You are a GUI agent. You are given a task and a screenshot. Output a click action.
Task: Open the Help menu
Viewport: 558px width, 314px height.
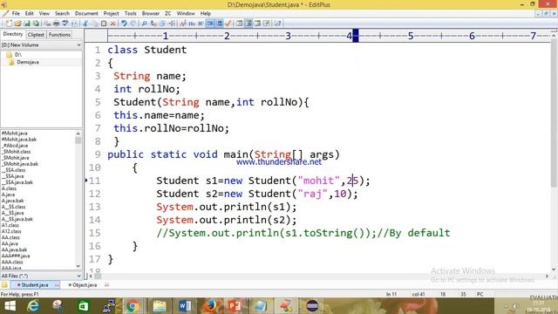tap(206, 14)
